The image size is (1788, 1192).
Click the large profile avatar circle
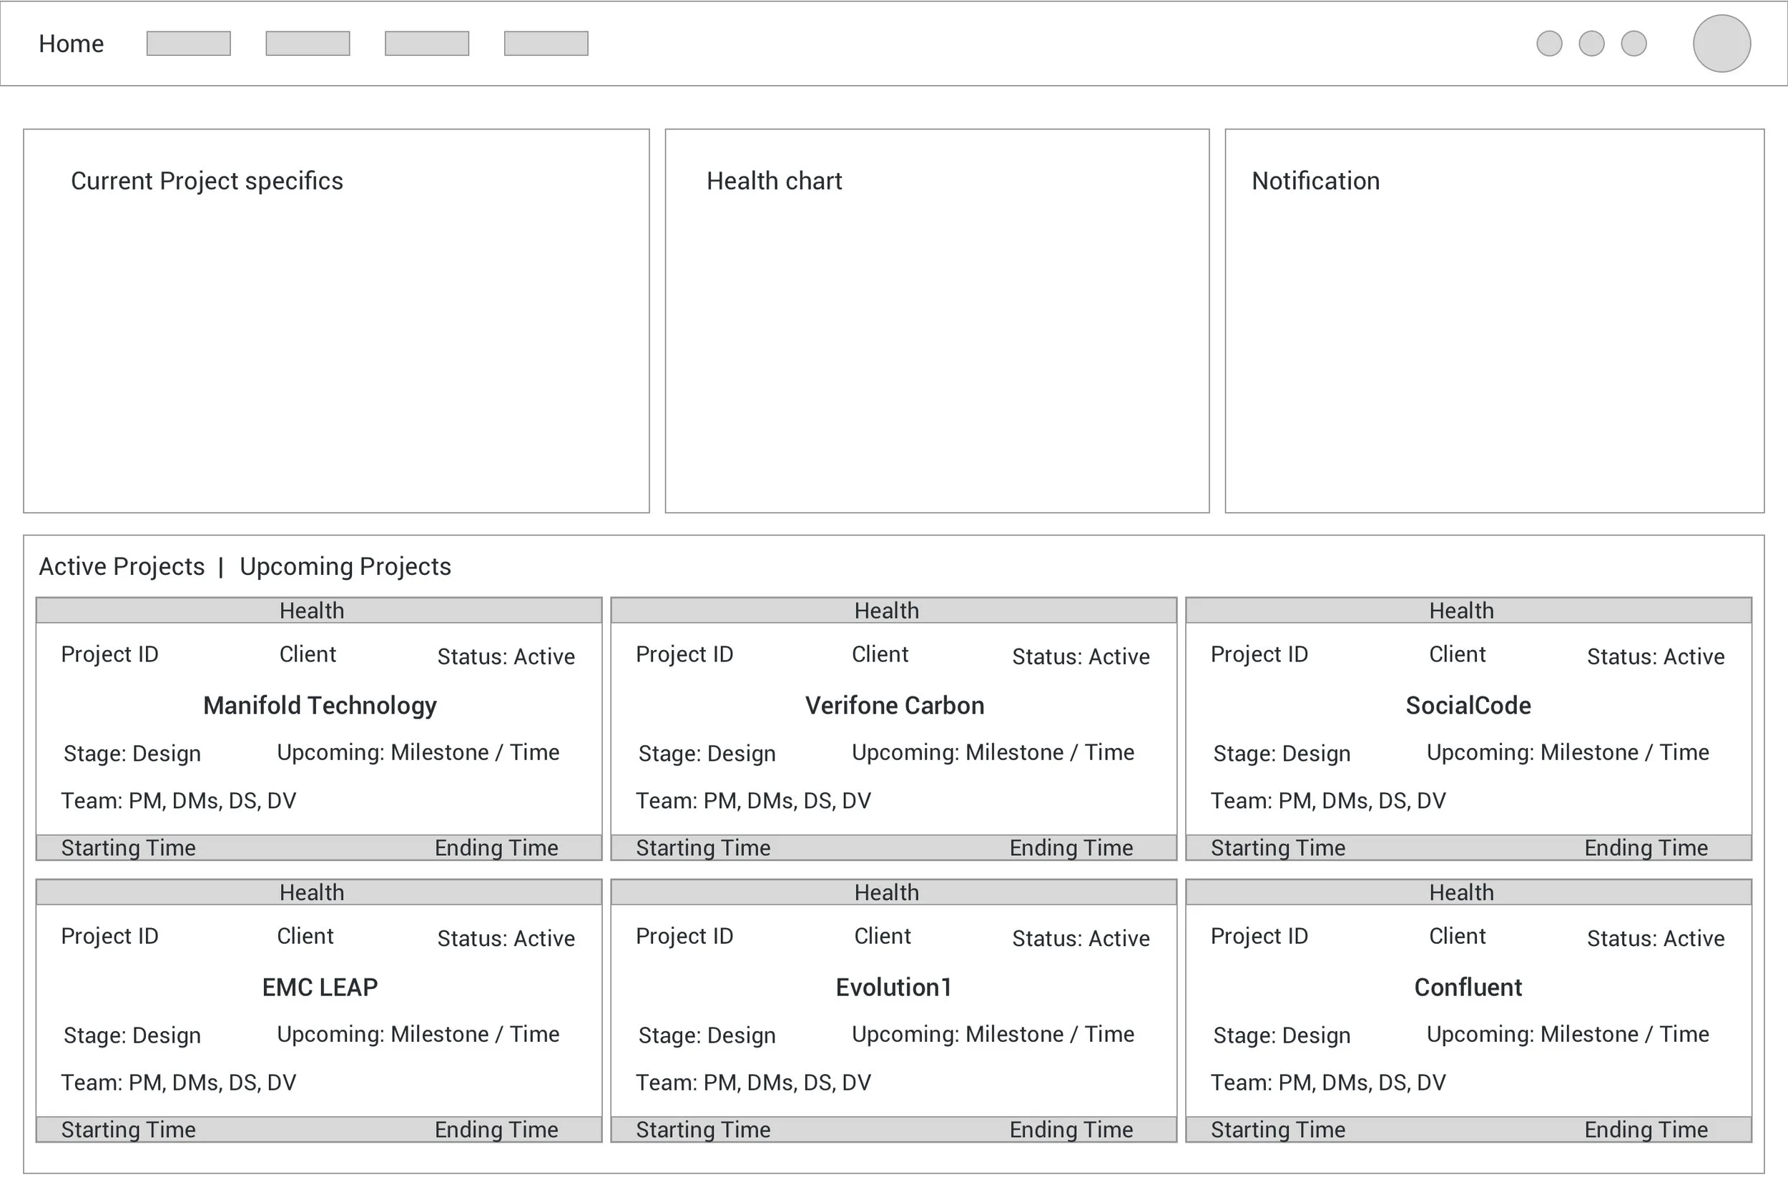coord(1721,44)
